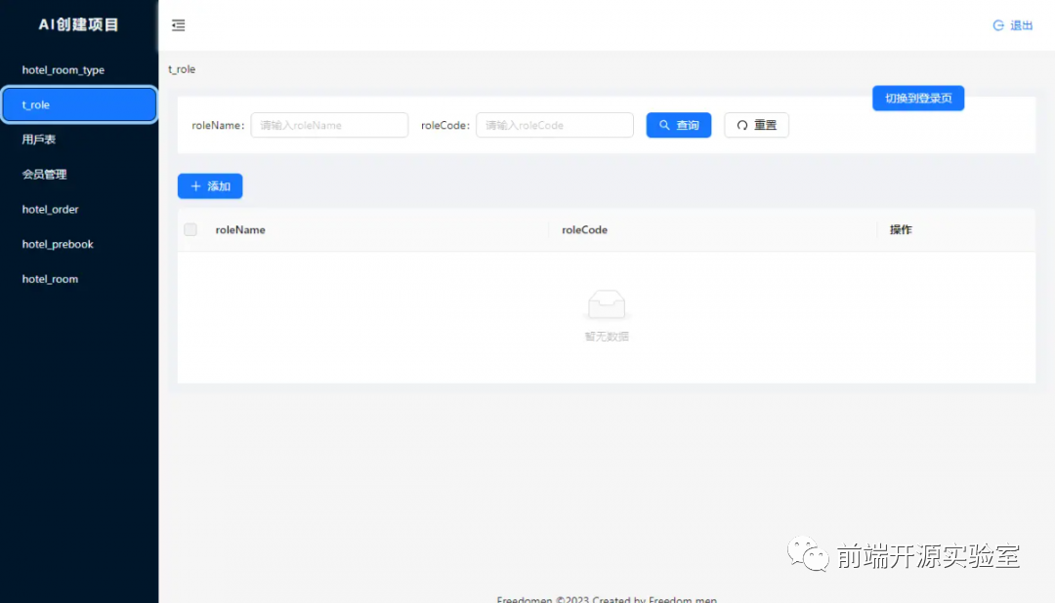Collapse the sidebar with the hamburger icon
The height and width of the screenshot is (603, 1055).
click(178, 25)
